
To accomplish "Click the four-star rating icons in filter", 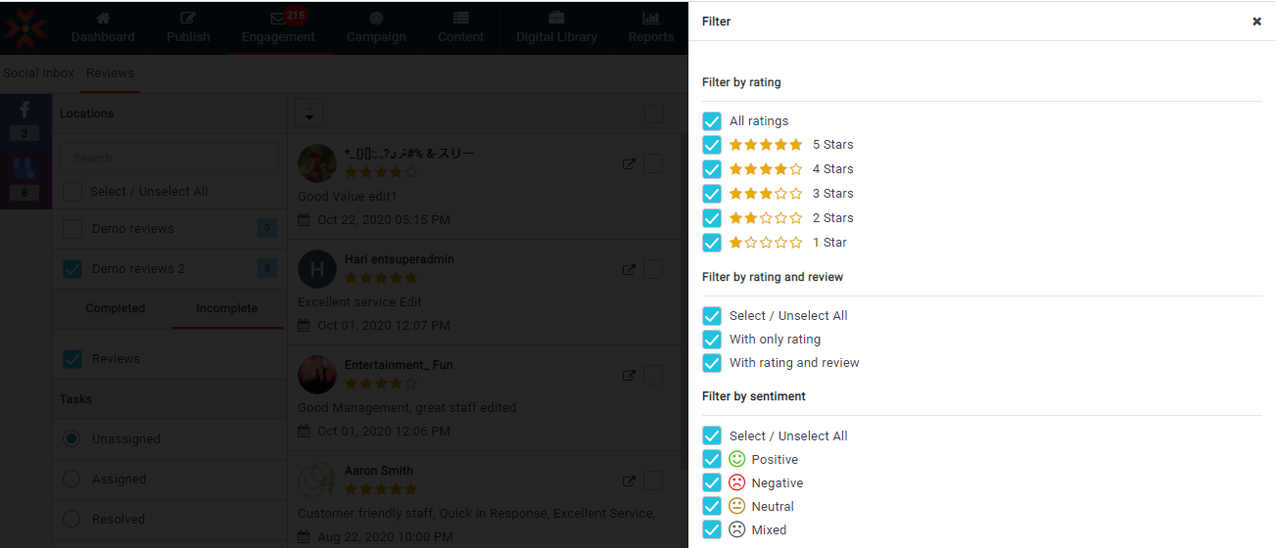I will (x=766, y=169).
